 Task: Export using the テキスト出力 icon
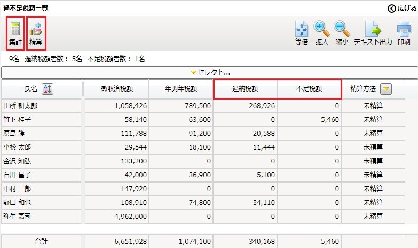373,32
